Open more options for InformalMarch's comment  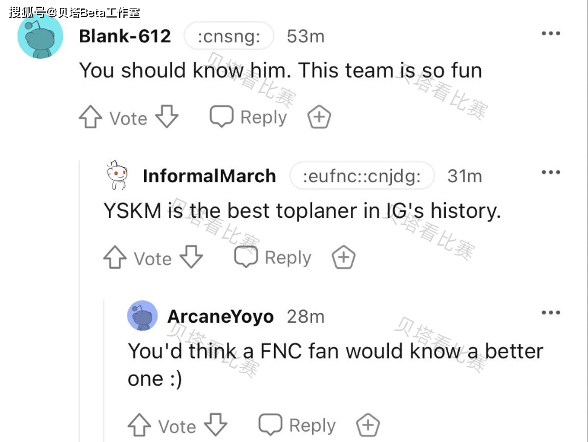click(x=550, y=173)
